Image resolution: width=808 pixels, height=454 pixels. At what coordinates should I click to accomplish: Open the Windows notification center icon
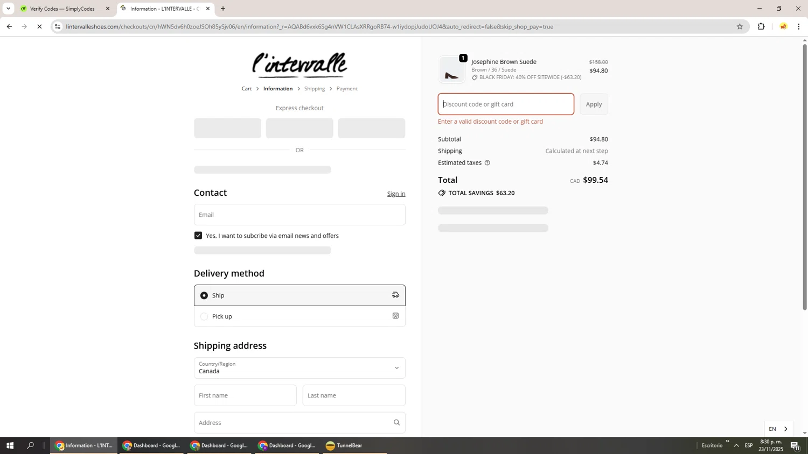point(796,445)
